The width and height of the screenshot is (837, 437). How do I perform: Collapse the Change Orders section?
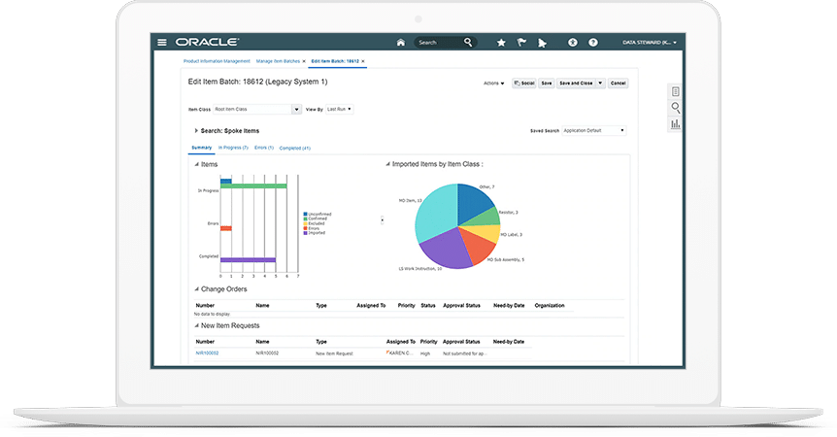[x=196, y=289]
